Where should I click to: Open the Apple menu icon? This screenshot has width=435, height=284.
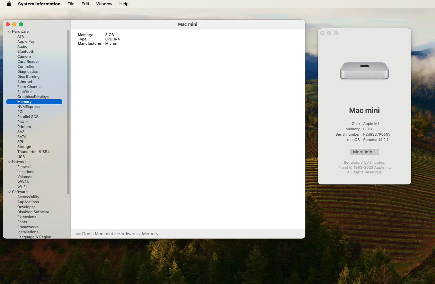(9, 4)
